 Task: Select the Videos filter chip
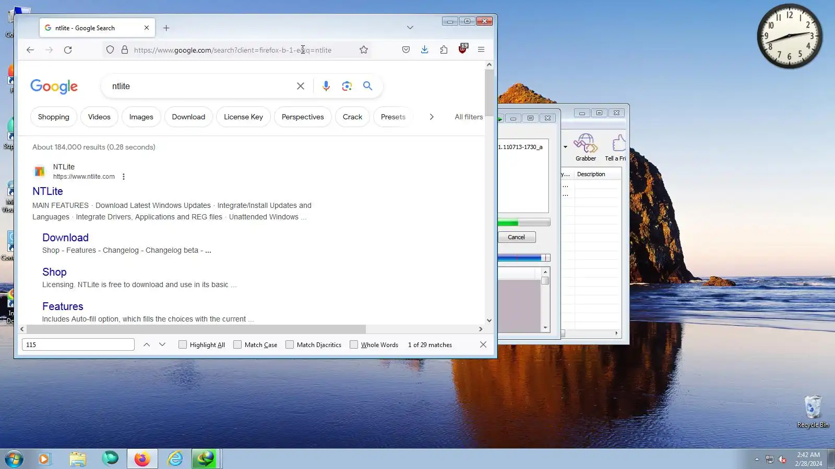click(99, 117)
